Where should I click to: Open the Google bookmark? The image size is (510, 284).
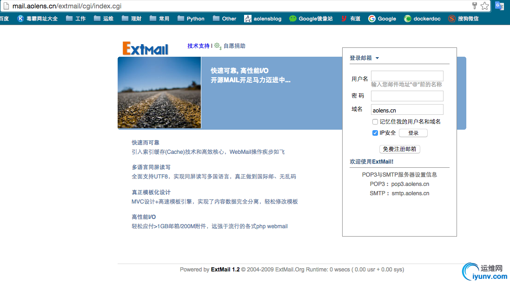(382, 19)
